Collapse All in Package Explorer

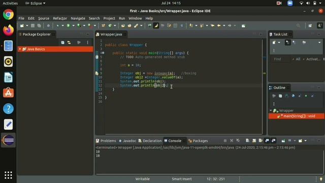click(x=62, y=43)
